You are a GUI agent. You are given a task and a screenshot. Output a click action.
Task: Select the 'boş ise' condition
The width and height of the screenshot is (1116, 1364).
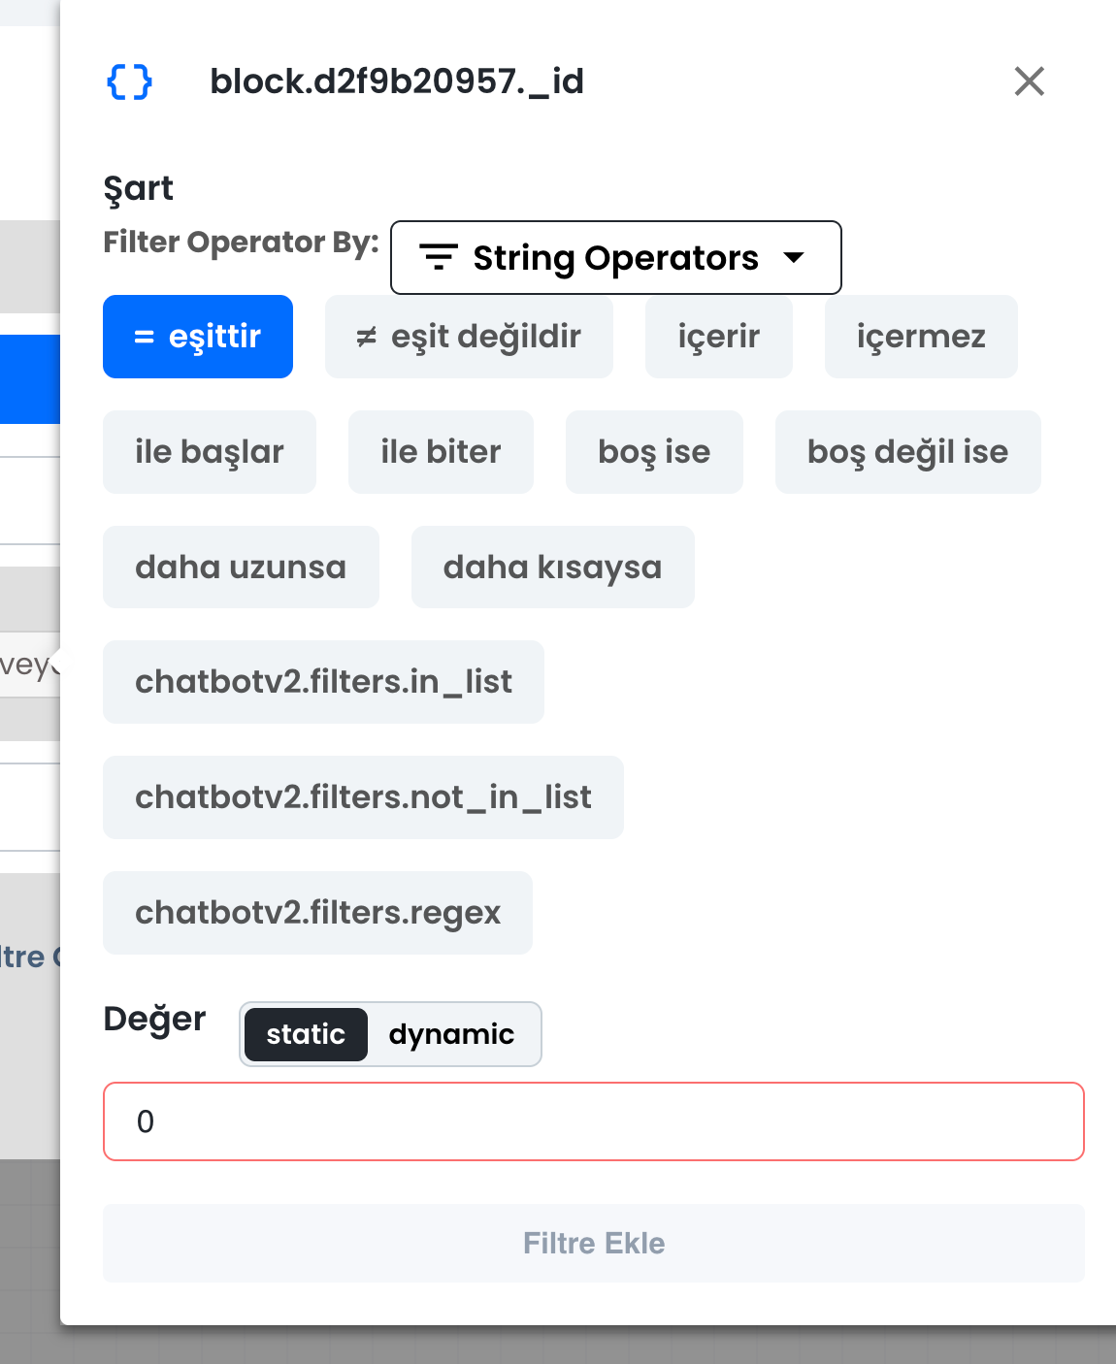pyautogui.click(x=654, y=452)
